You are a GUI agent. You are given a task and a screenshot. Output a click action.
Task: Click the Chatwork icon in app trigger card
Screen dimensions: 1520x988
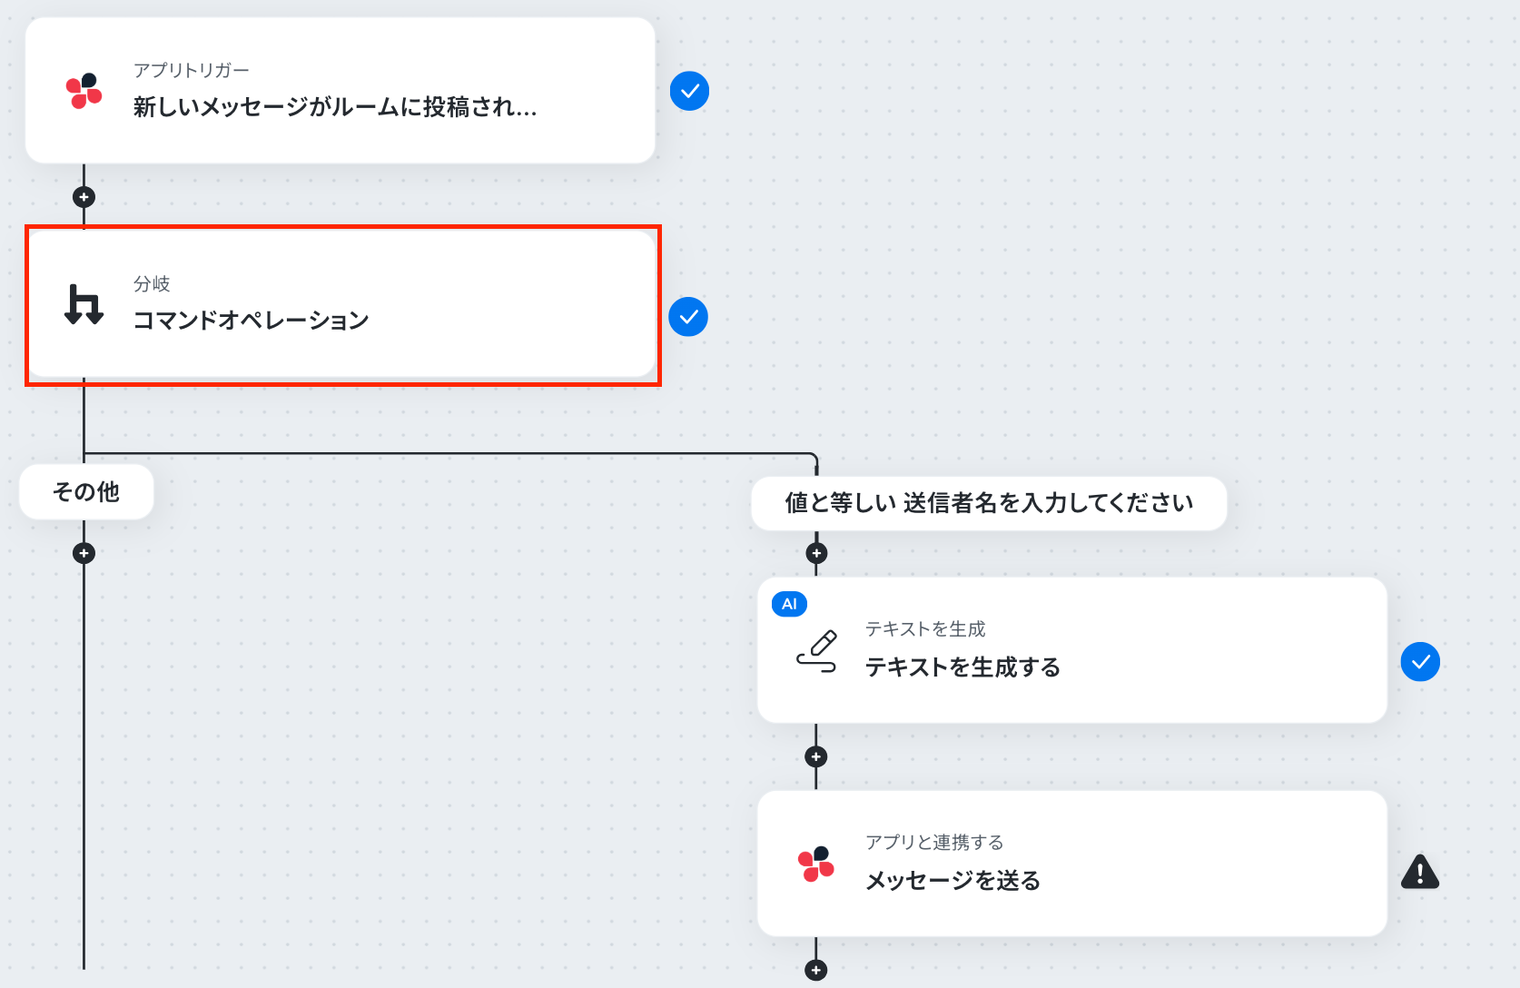[x=84, y=91]
